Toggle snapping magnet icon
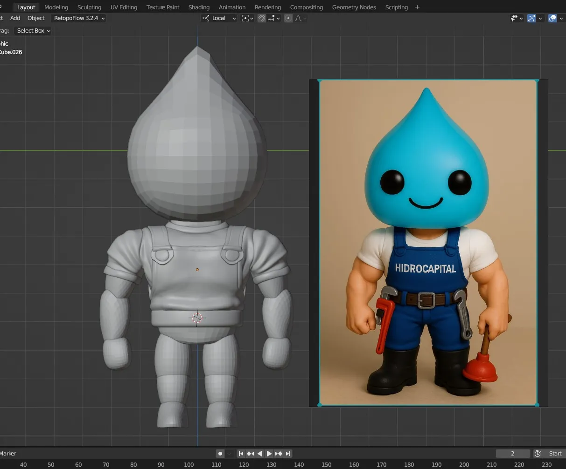This screenshot has height=469, width=566. 262,18
